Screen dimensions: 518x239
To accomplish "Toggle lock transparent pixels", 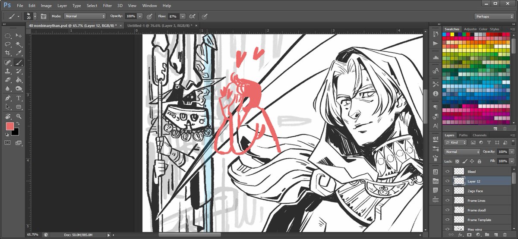I will [x=457, y=161].
